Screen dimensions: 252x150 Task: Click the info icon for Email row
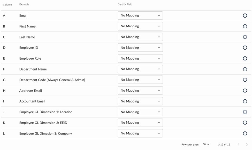[245, 16]
